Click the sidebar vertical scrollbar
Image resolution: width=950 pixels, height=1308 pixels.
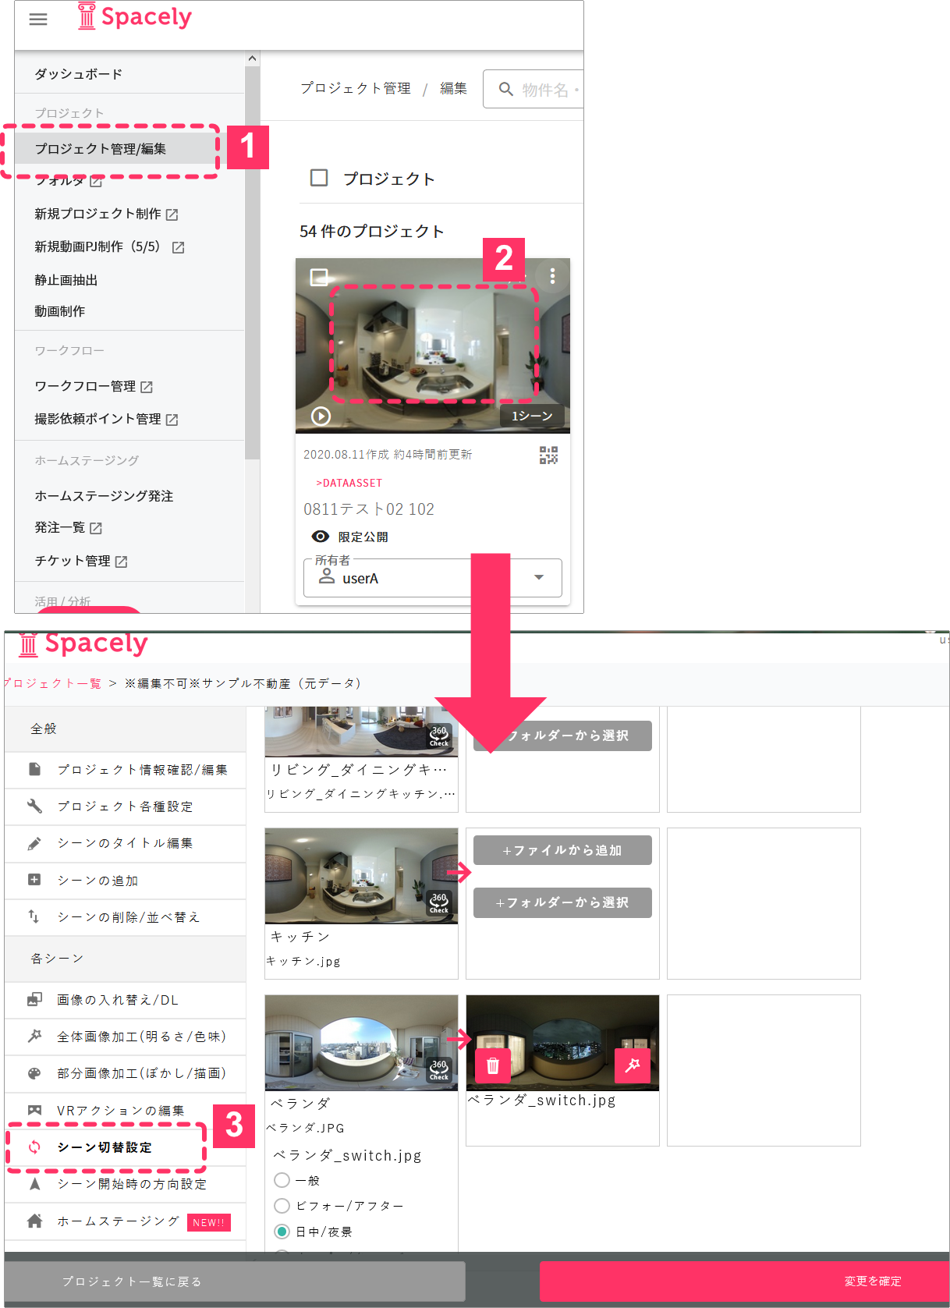click(x=252, y=263)
